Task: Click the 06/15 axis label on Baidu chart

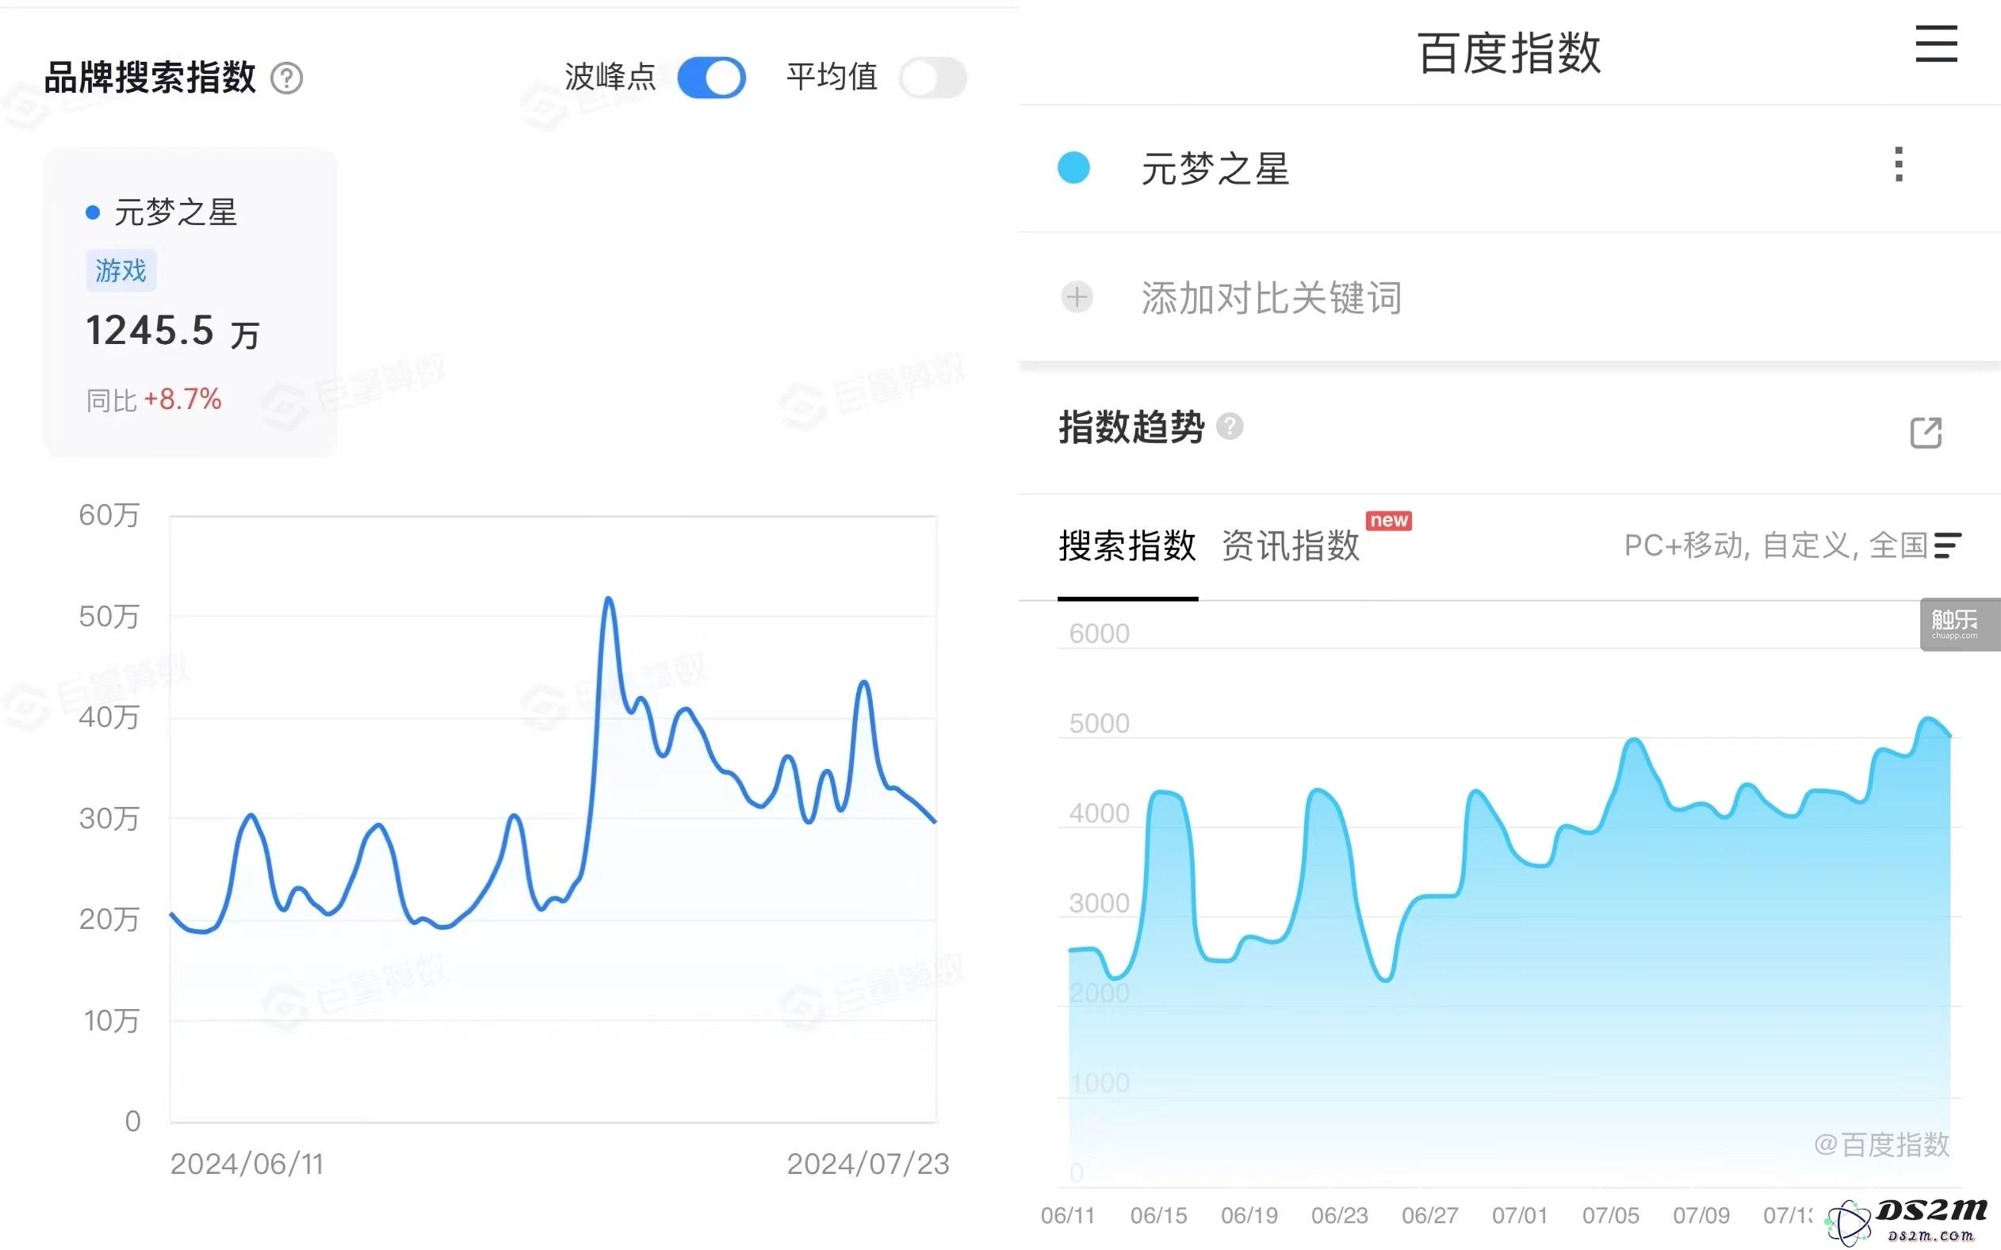Action: tap(1158, 1215)
